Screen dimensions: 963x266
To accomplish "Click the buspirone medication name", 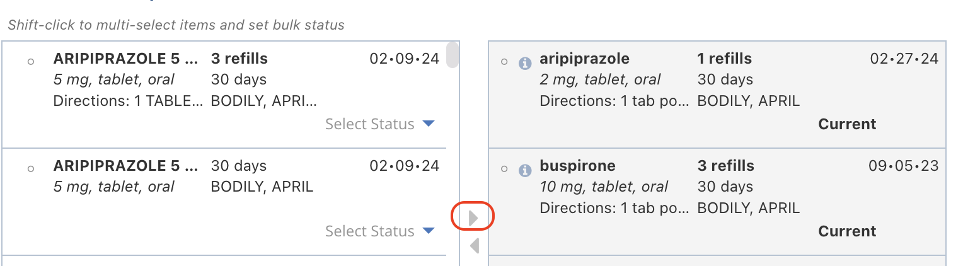I will pyautogui.click(x=577, y=166).
